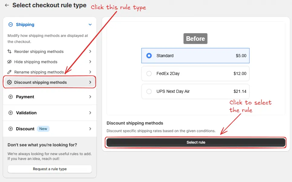Click the Hide shipping methods eye-slash icon
292x182 pixels.
click(x=10, y=62)
